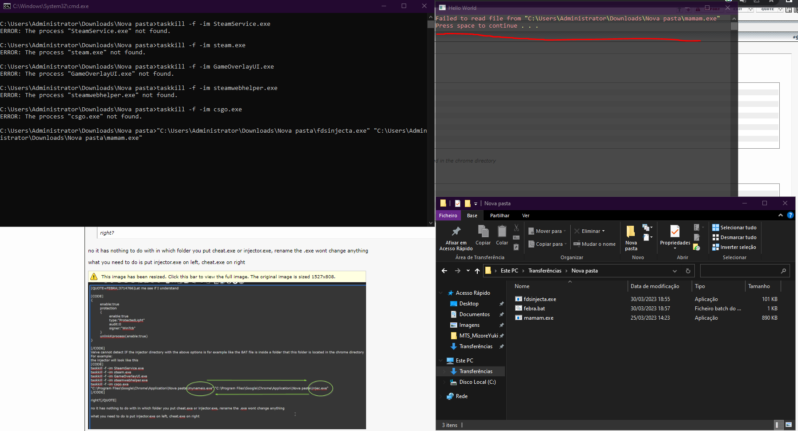
Task: Click Selecionar tudo button
Action: coord(734,228)
